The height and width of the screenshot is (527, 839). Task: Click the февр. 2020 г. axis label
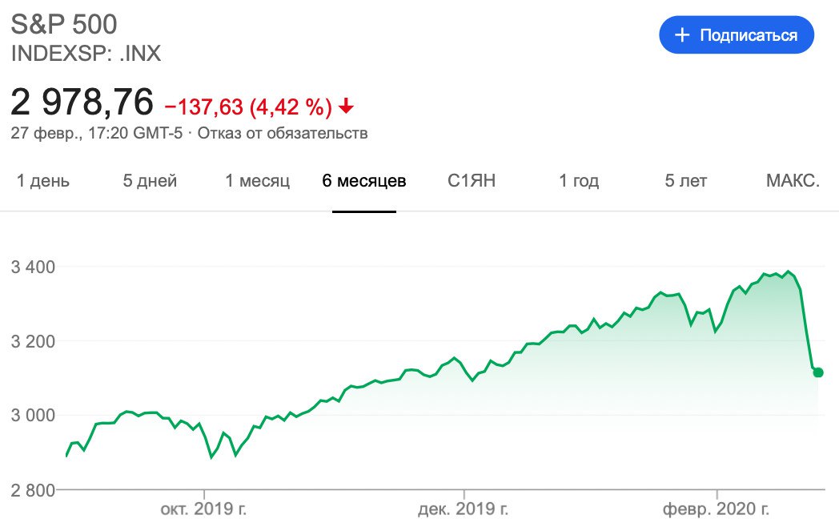pos(717,509)
